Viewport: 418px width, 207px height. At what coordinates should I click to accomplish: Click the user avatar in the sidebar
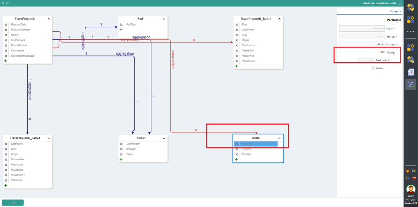click(410, 189)
